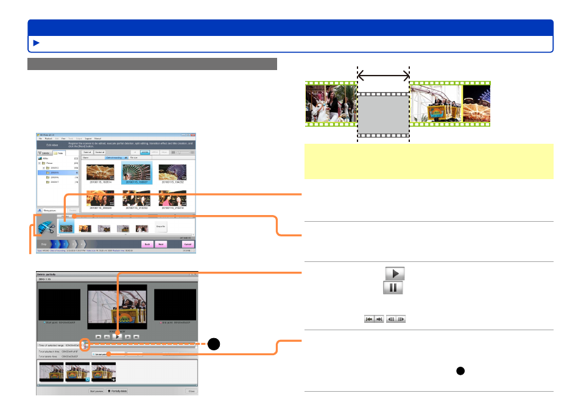The height and width of the screenshot is (410, 581).
Task: Step back one frame in Delete partially dialog
Action: pyautogui.click(x=107, y=337)
